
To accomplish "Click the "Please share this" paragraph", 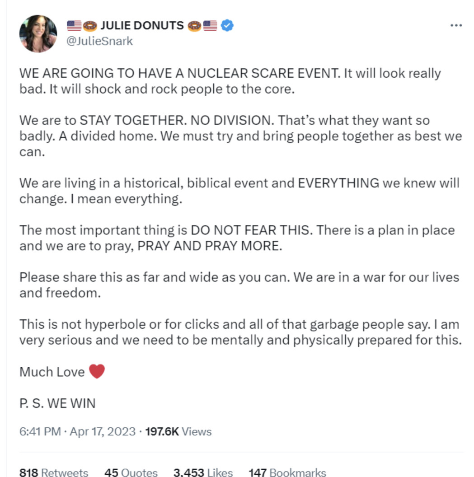I will coord(239,285).
